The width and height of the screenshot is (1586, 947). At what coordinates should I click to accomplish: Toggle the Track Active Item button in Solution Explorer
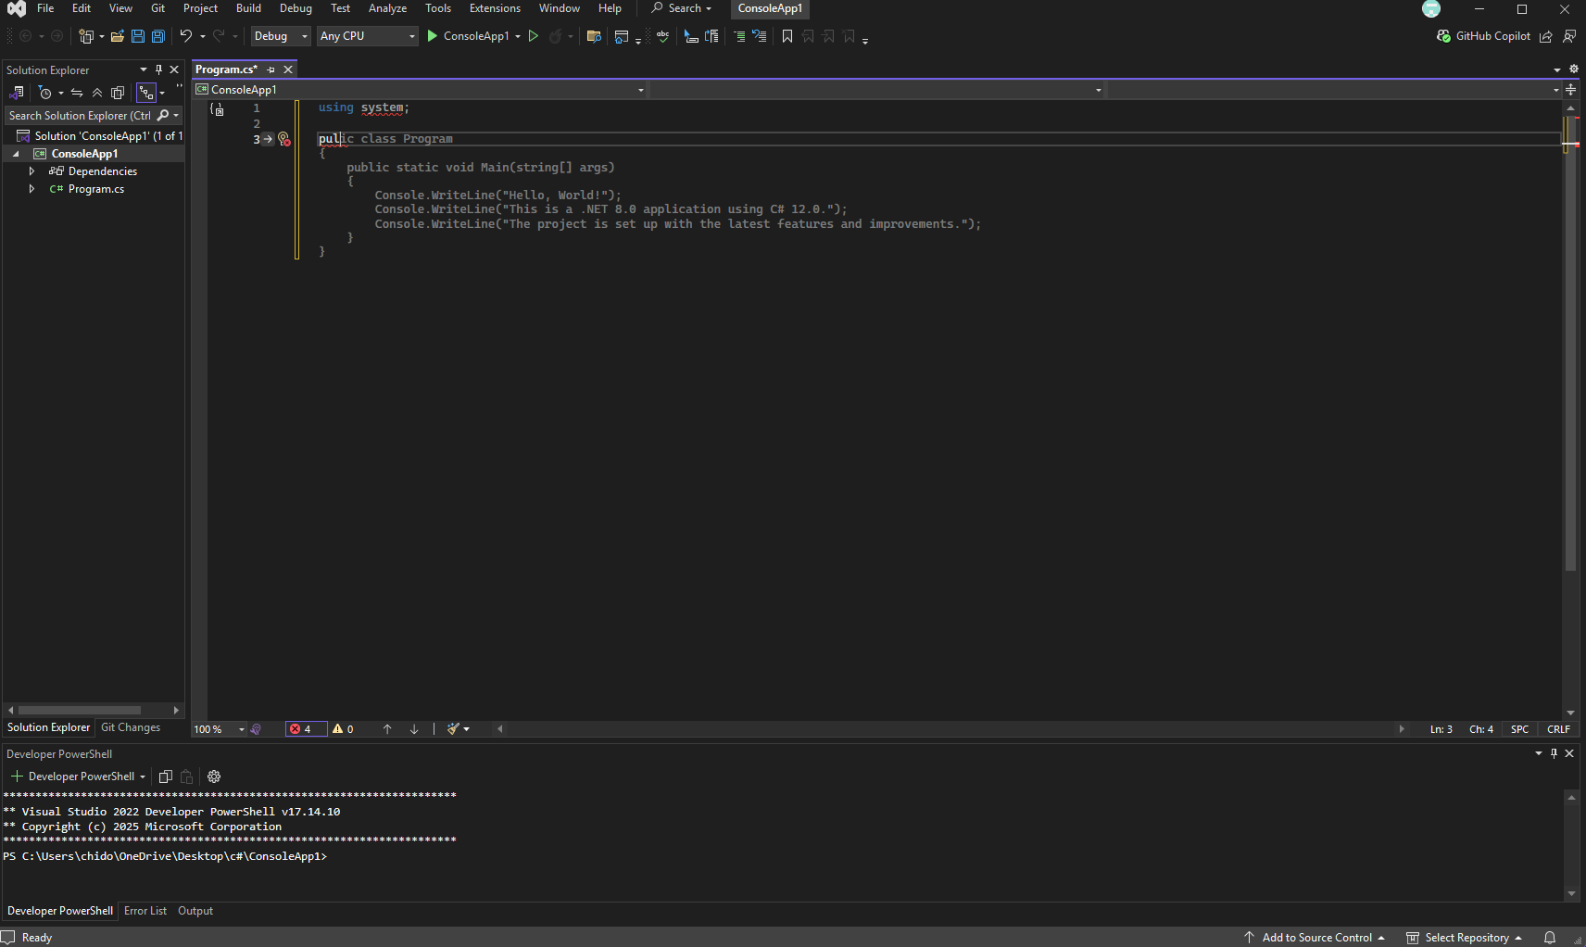coord(146,93)
